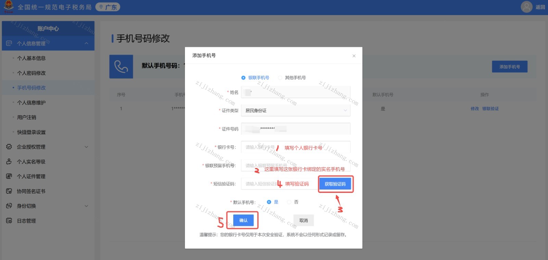The image size is (548, 260).
Task: Collapse the 个人信息管理 section
Action: coord(86,43)
